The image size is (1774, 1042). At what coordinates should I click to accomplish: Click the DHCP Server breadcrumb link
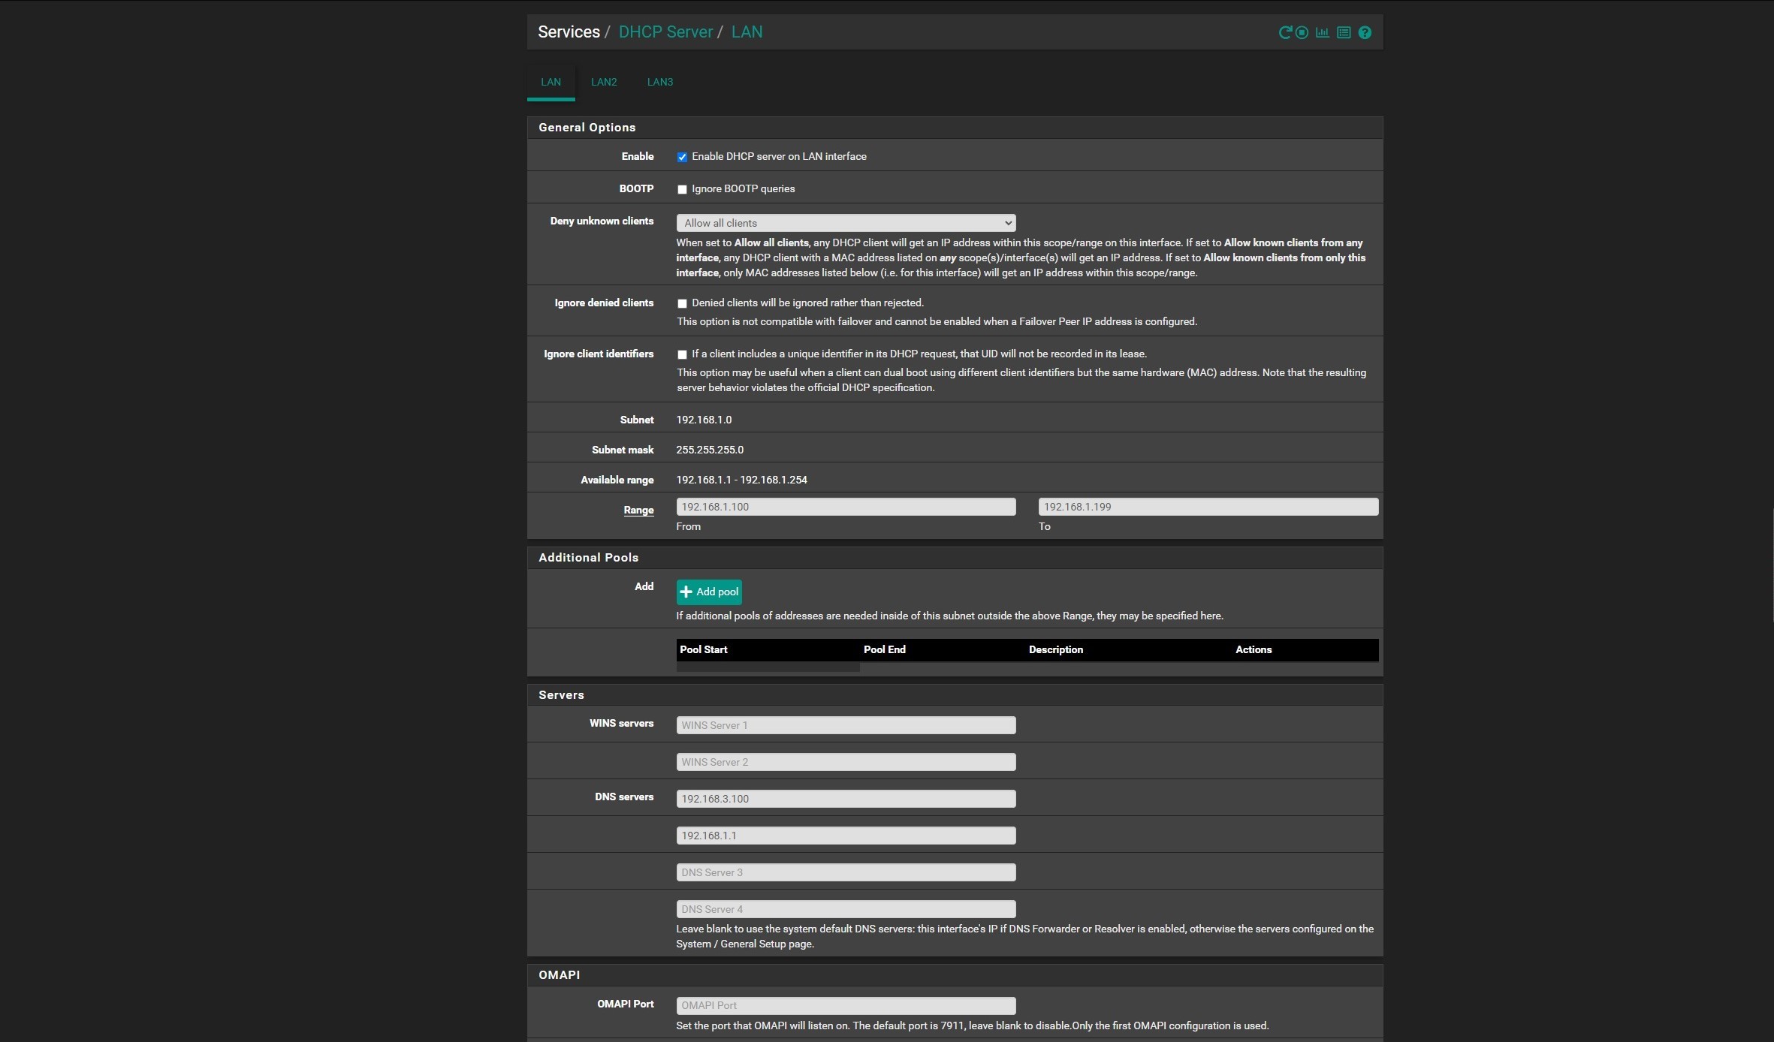coord(665,32)
